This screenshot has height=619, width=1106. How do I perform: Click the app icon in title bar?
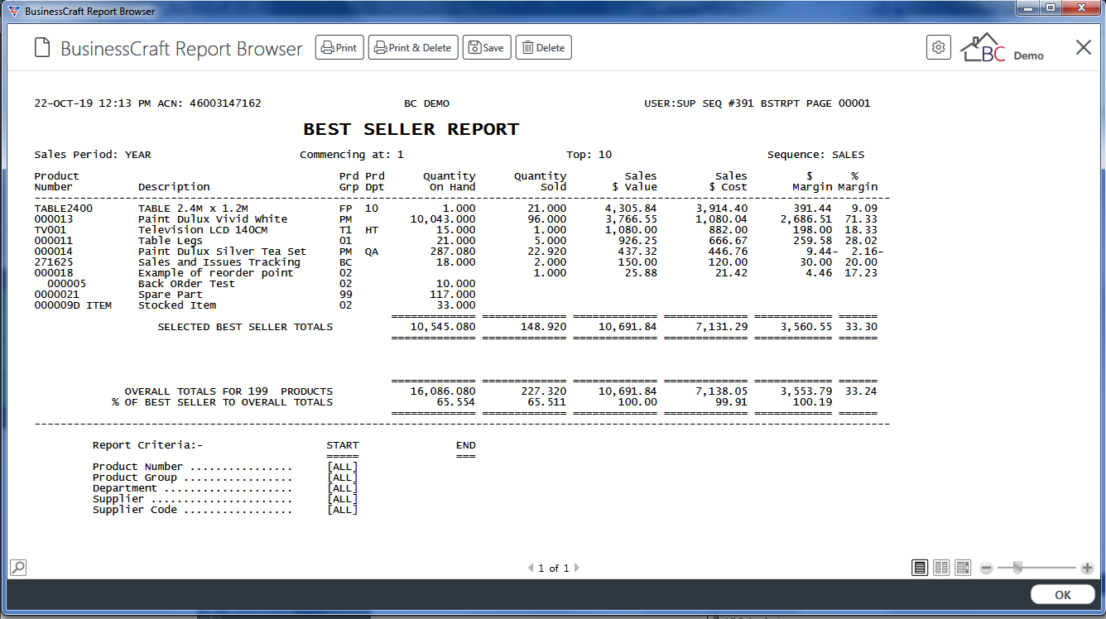[x=13, y=12]
